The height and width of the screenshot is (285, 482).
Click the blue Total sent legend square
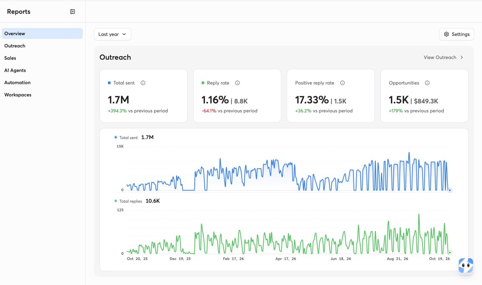point(109,83)
